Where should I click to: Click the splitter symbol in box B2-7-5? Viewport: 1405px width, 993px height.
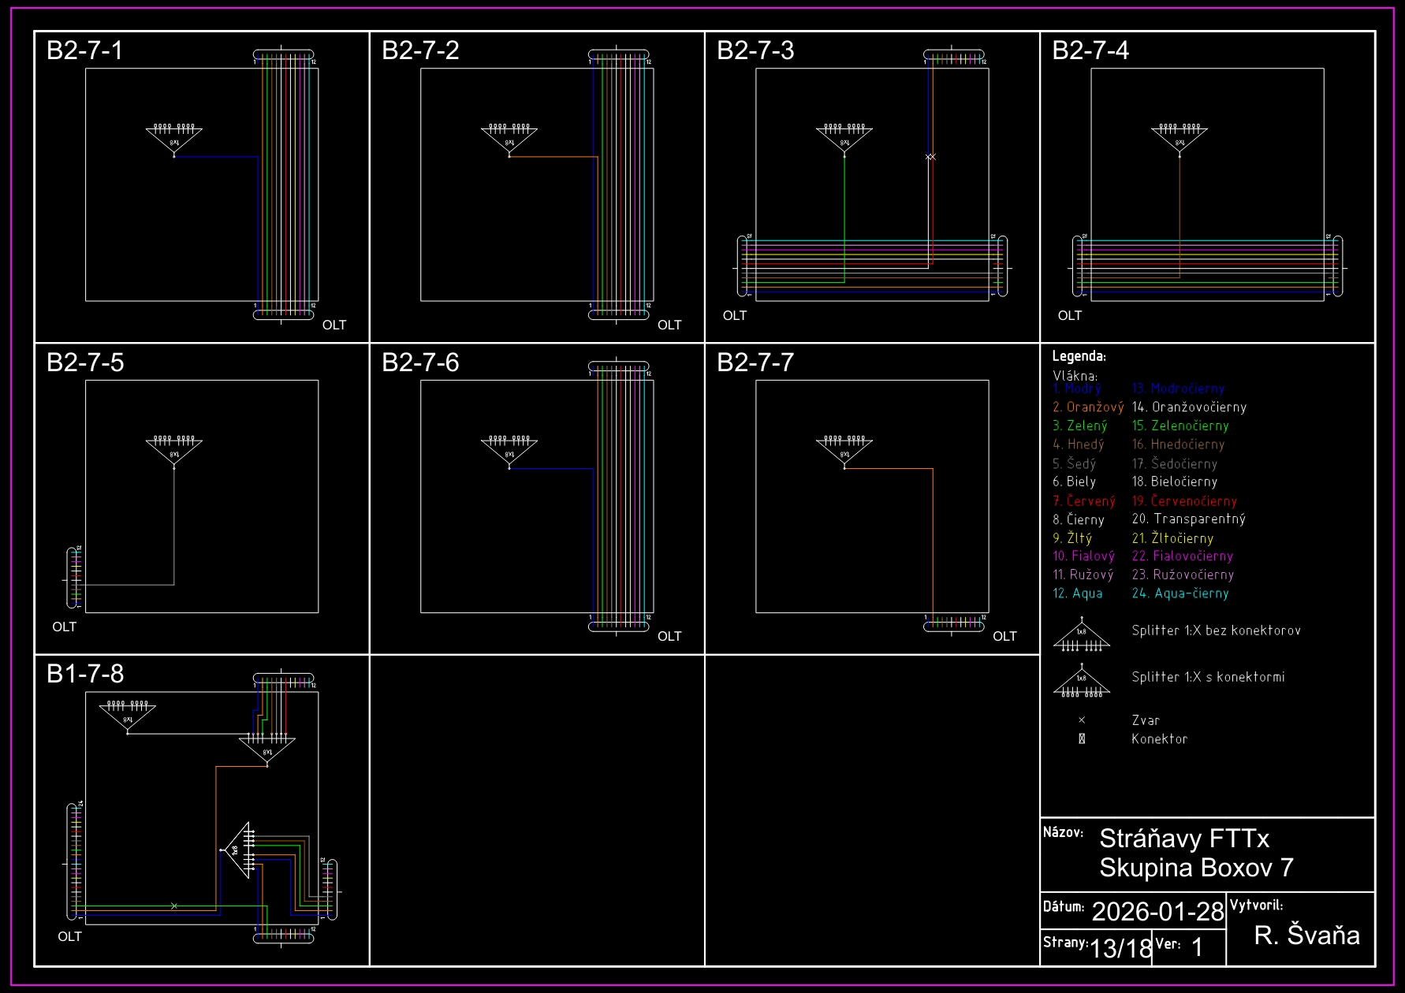(x=174, y=452)
